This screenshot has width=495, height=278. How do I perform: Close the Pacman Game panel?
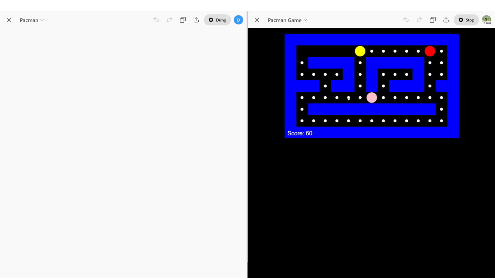(257, 20)
